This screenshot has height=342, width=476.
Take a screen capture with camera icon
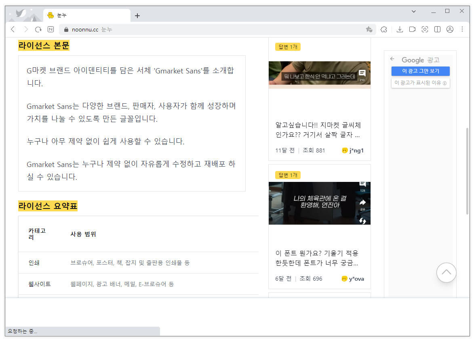425,29
